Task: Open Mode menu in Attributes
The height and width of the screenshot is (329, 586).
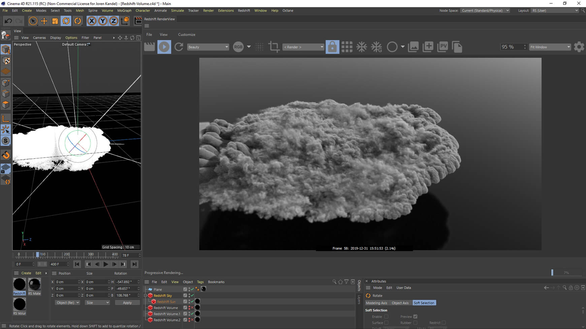Action: [x=378, y=288]
